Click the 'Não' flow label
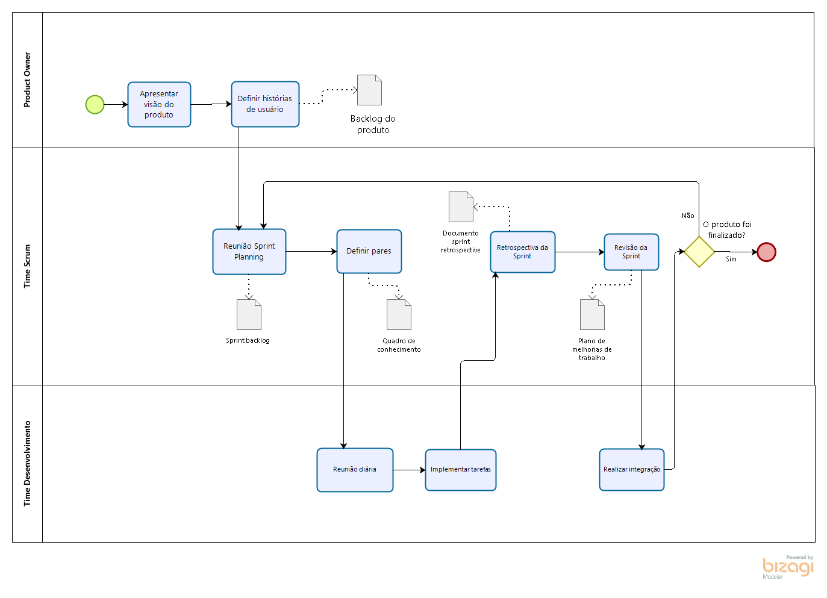 point(688,216)
